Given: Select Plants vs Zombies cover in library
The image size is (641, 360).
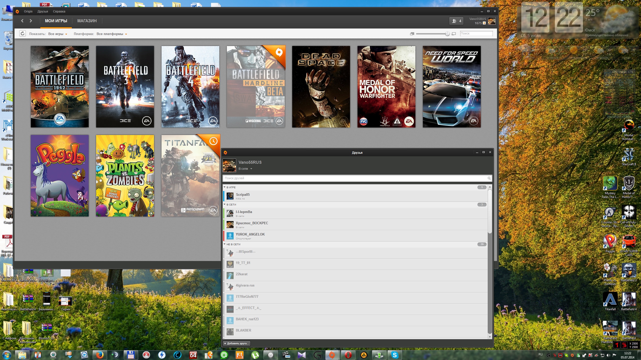Looking at the screenshot, I should (x=125, y=176).
